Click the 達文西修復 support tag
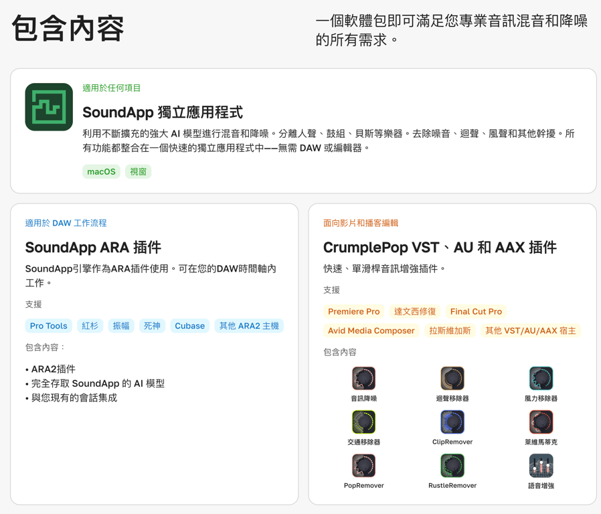This screenshot has height=514, width=601. pos(415,312)
